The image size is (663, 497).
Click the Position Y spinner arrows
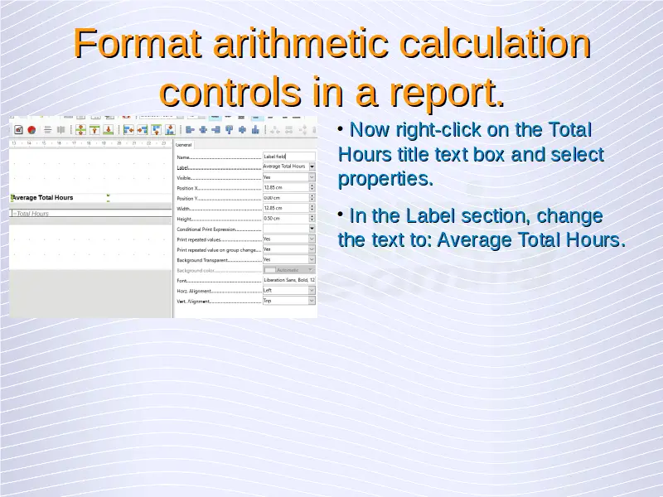312,197
